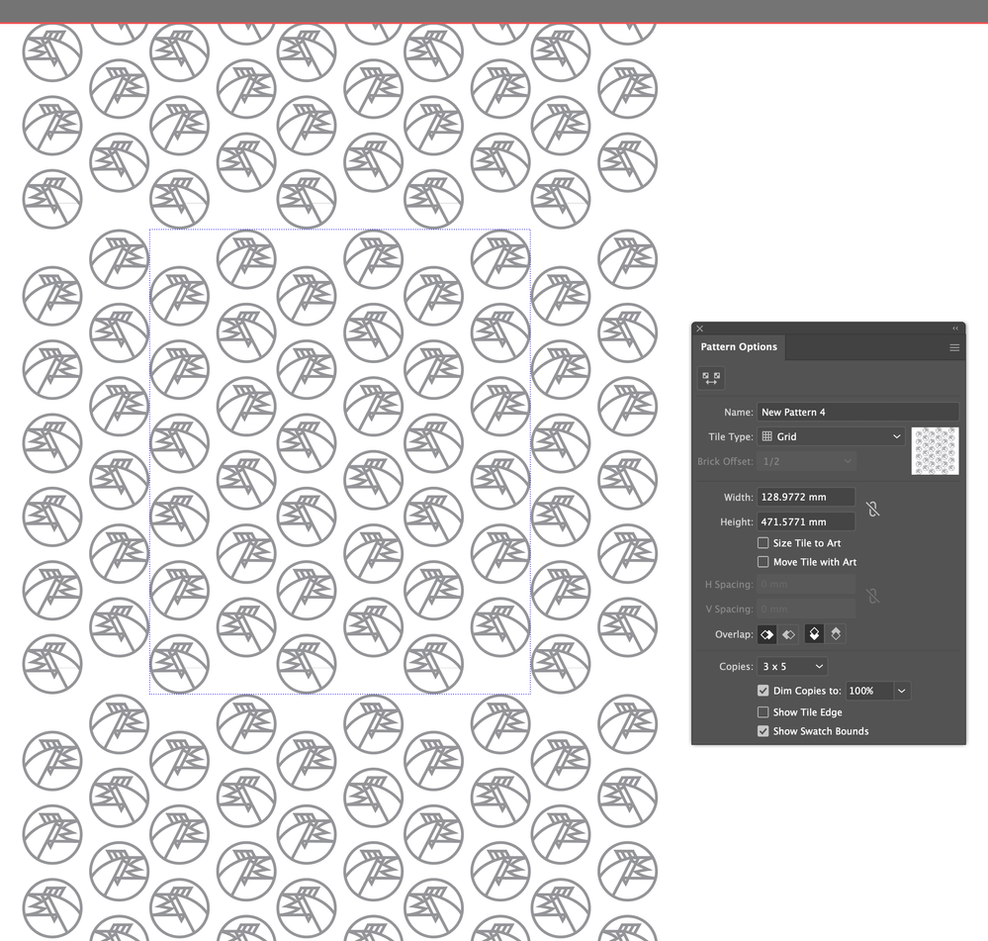This screenshot has width=988, height=941.
Task: Toggle the width and height proportion link
Action: click(x=872, y=510)
